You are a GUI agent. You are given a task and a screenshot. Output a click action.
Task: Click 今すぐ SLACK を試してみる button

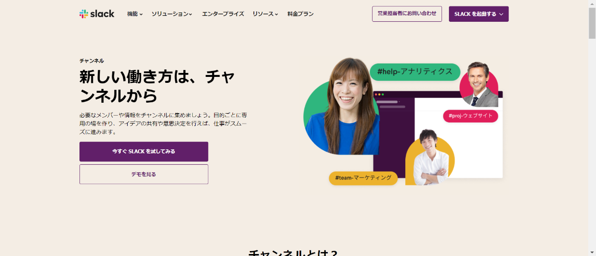[144, 151]
